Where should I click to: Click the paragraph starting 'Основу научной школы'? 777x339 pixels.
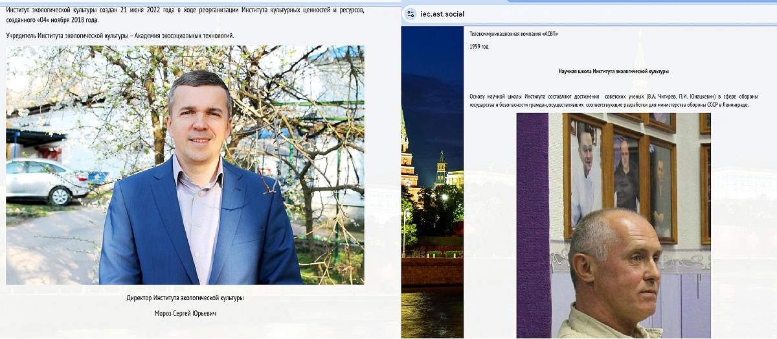[613, 100]
